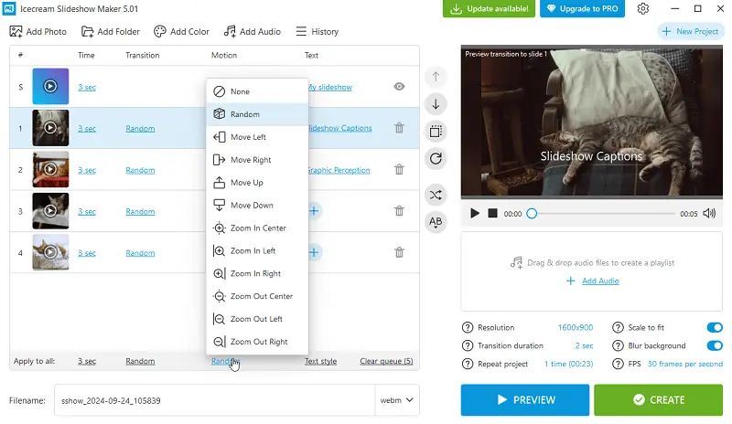Click the shuffle slides icon

pyautogui.click(x=436, y=195)
